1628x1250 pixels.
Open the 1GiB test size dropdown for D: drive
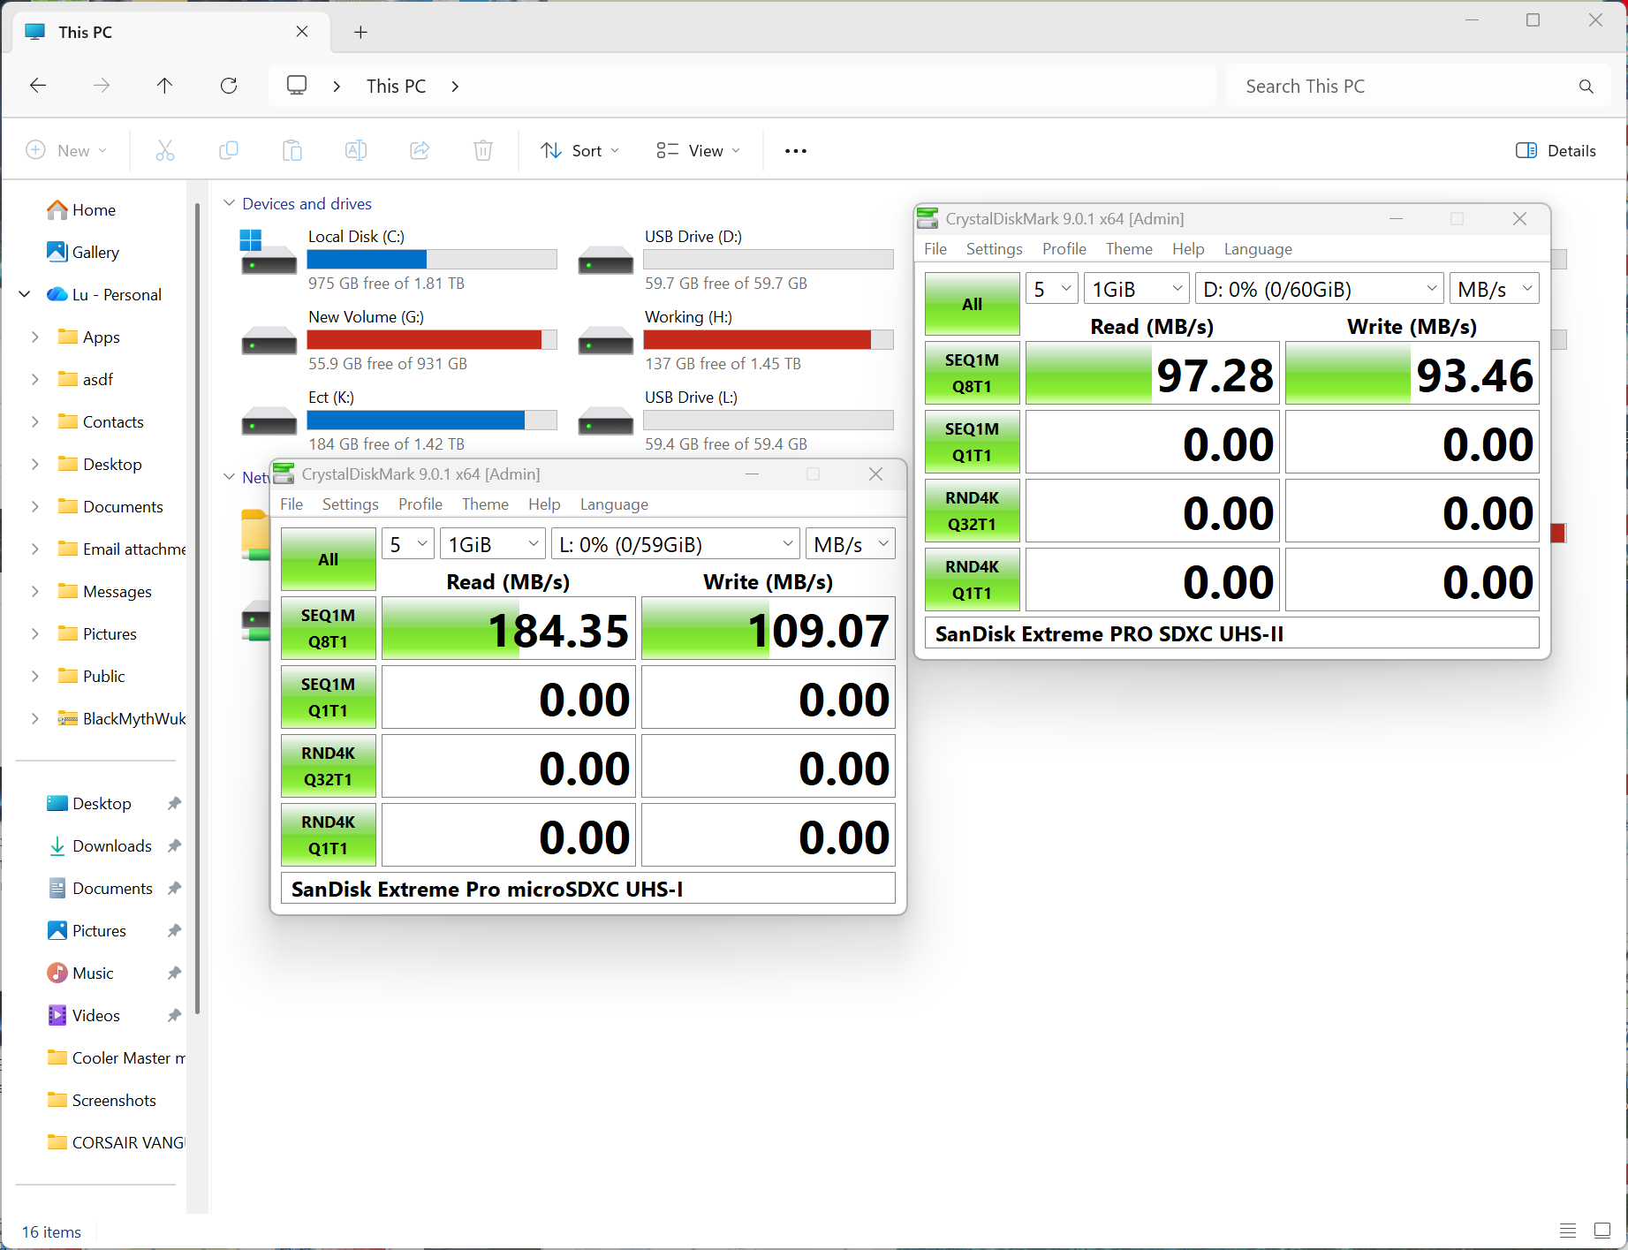[1136, 289]
